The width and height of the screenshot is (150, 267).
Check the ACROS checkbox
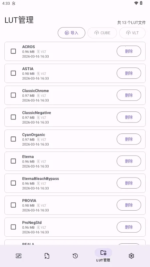click(13, 51)
